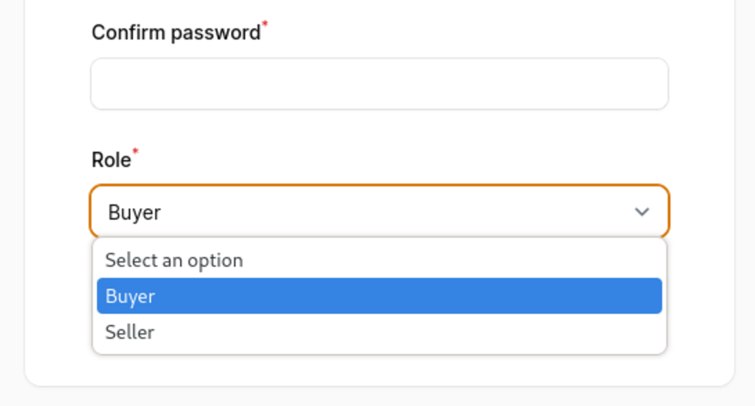Click the red asterisk beside Confirm password
755x406 pixels.
[265, 25]
